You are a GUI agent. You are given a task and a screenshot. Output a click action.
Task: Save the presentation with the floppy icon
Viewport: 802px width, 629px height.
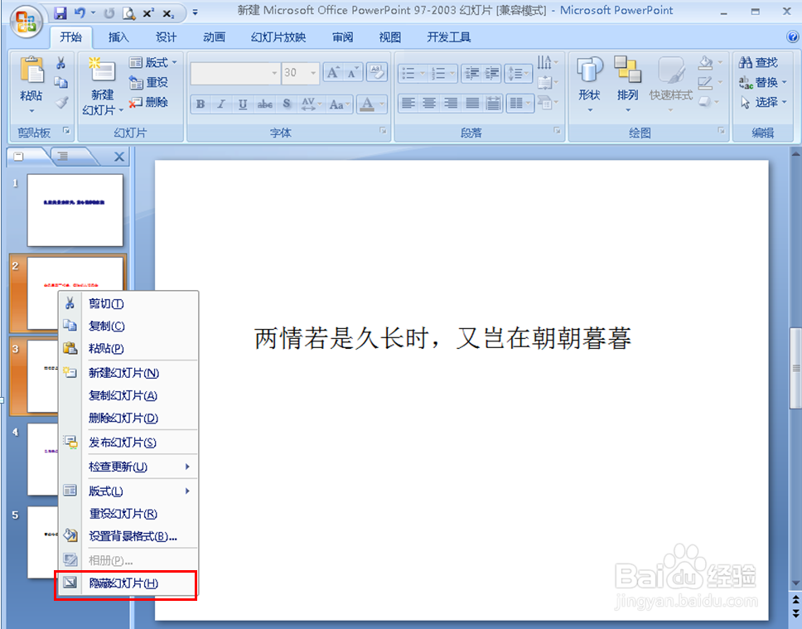pos(60,12)
